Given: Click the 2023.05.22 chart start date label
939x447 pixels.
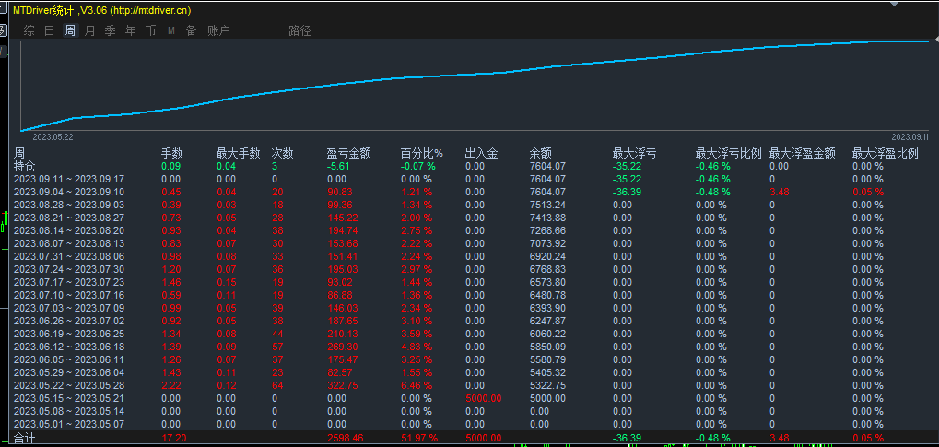Looking at the screenshot, I should 53,137.
